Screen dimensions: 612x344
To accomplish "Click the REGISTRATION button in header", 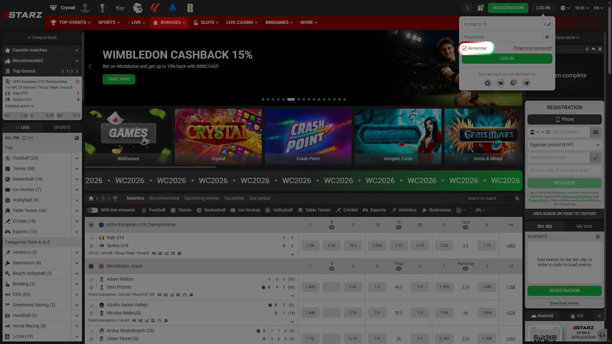I will coord(508,8).
